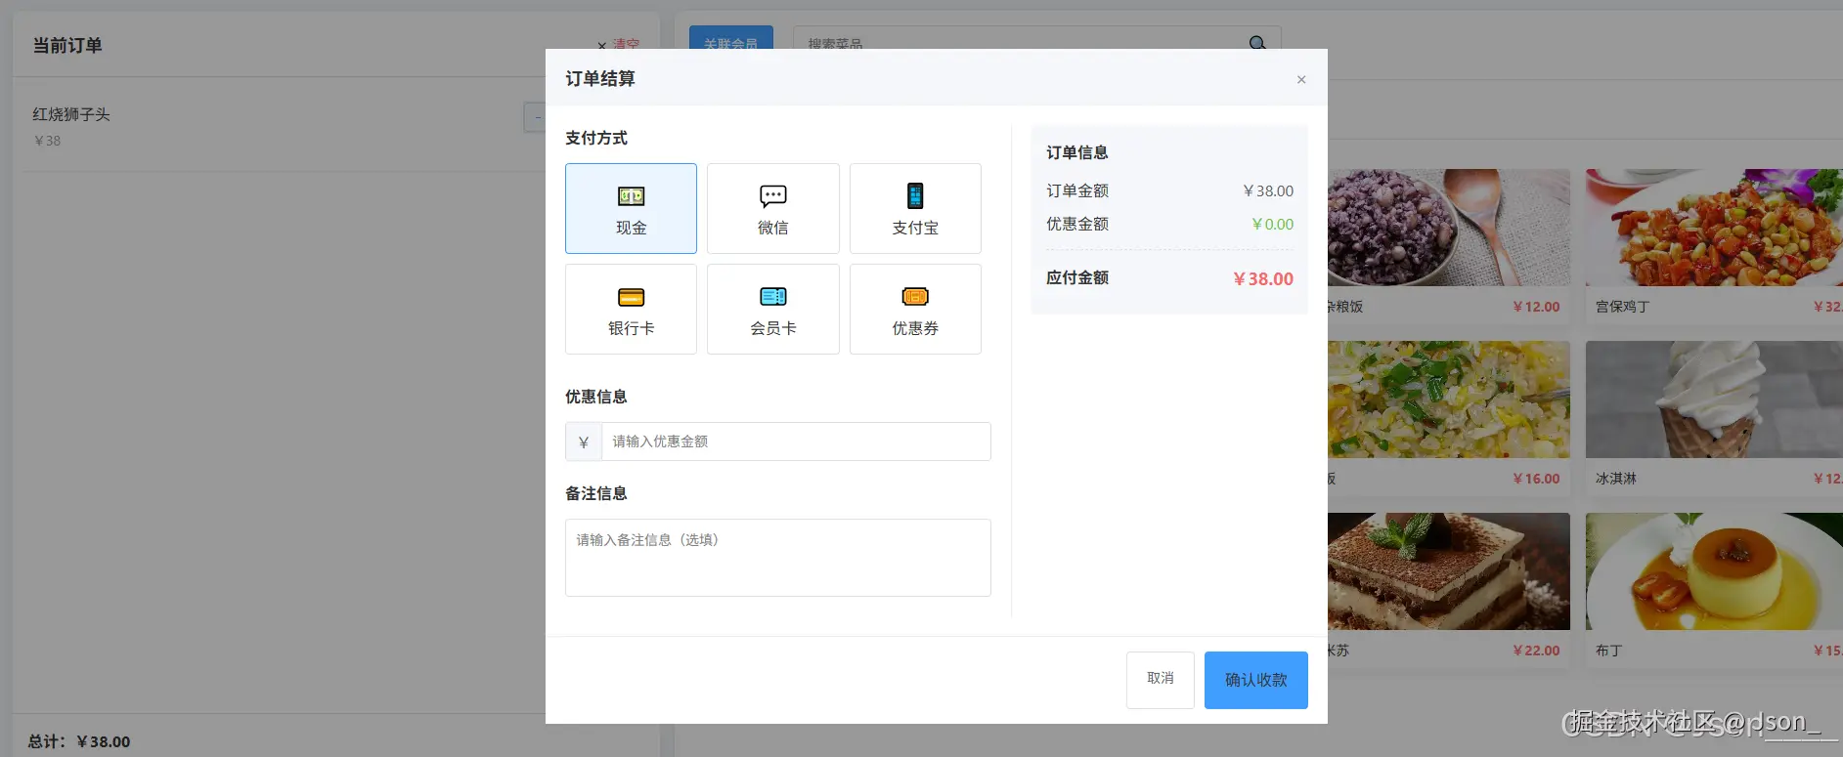
Task: Choose the 会员卡 membership card icon
Action: [x=772, y=297]
